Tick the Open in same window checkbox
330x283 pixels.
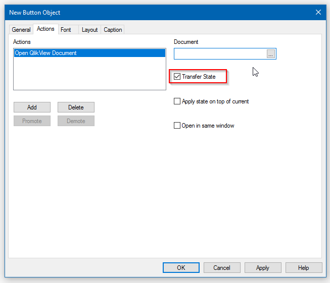pos(177,126)
